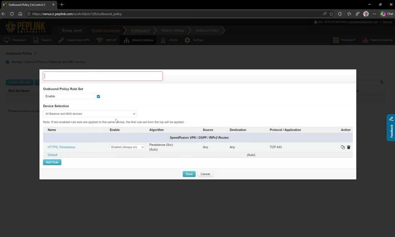Open the HTTPS_Persistence rule link
Image resolution: width=395 pixels, height=237 pixels.
(61, 147)
